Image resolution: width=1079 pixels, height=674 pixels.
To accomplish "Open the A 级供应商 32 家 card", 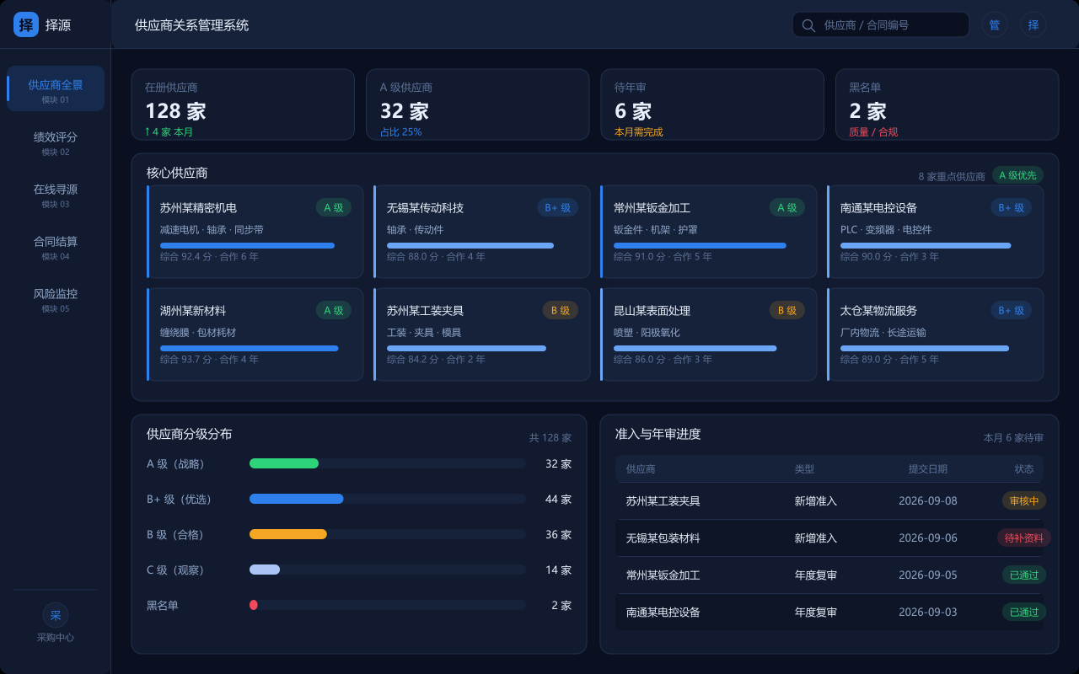I will tap(477, 104).
